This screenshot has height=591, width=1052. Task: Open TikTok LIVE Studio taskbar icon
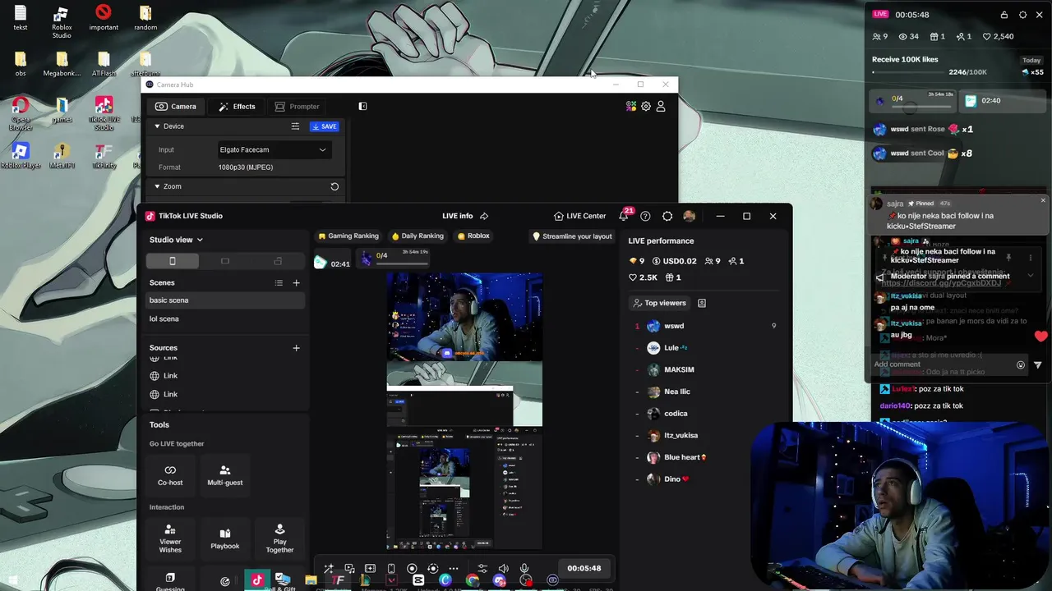click(x=257, y=580)
